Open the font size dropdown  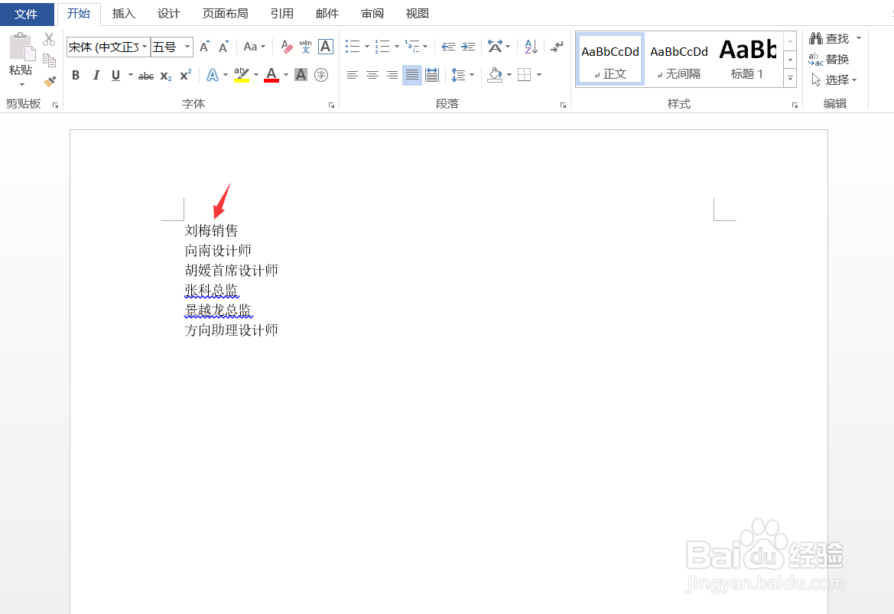(187, 47)
